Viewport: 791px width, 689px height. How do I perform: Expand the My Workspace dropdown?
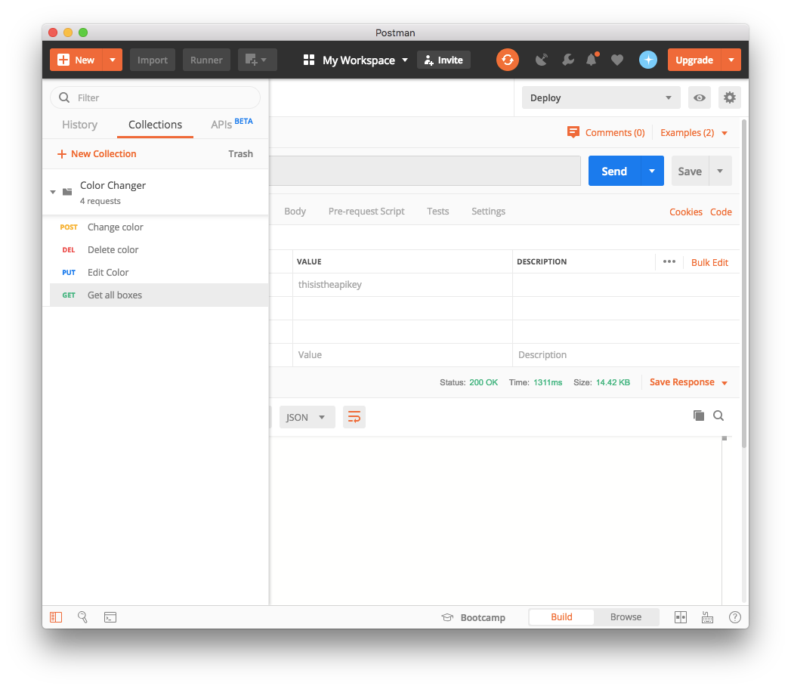click(405, 60)
